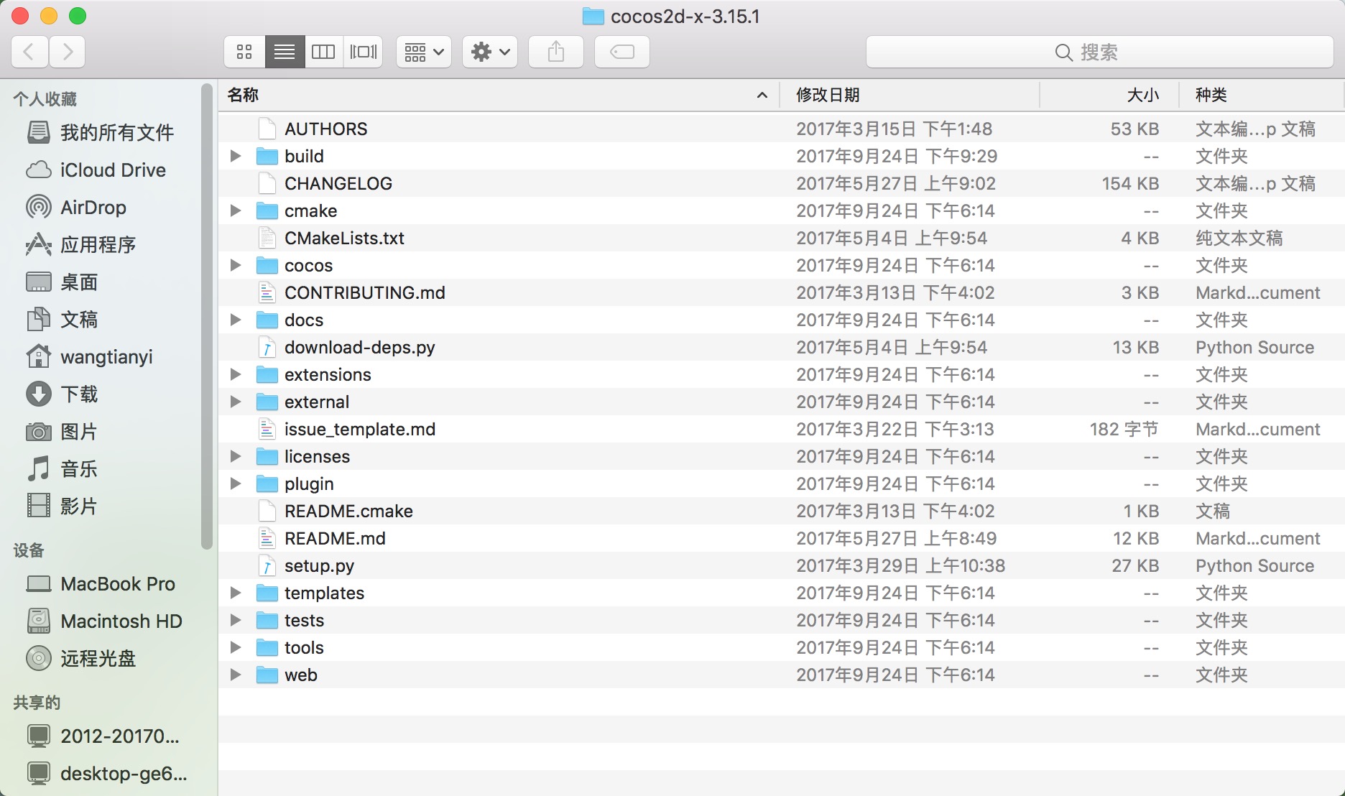Image resolution: width=1345 pixels, height=796 pixels.
Task: Select the templates folder icon
Action: click(267, 593)
